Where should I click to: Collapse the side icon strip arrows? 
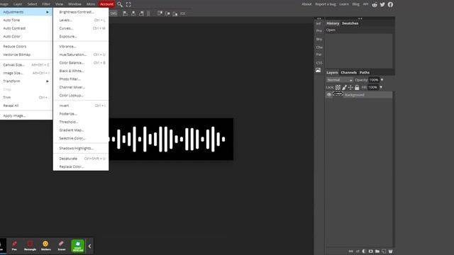[319, 18]
